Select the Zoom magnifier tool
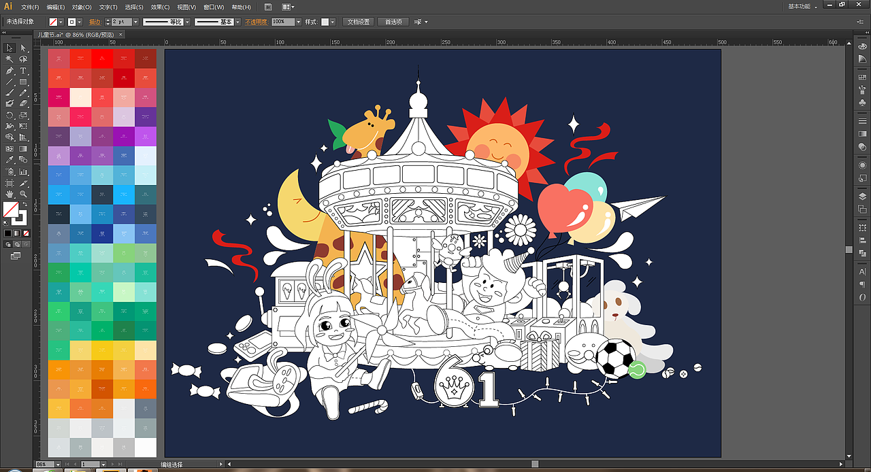Viewport: 871px width, 472px height. coord(23,194)
